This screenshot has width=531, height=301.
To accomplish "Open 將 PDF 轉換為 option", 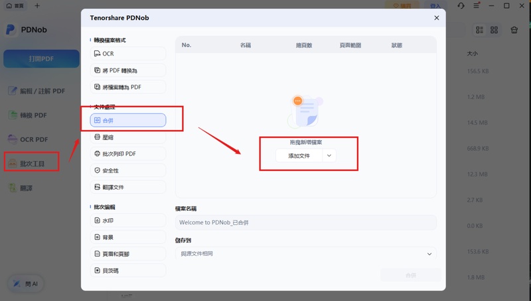I will pyautogui.click(x=128, y=70).
